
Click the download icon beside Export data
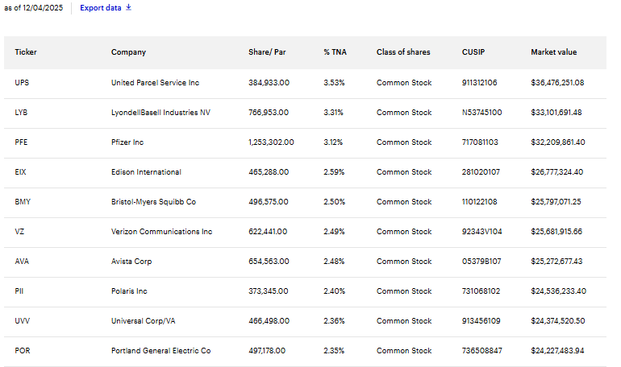click(x=128, y=8)
